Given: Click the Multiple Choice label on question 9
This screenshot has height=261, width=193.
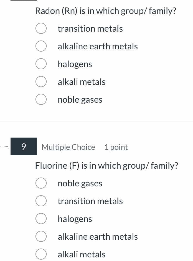Looking at the screenshot, I should click(68, 147).
